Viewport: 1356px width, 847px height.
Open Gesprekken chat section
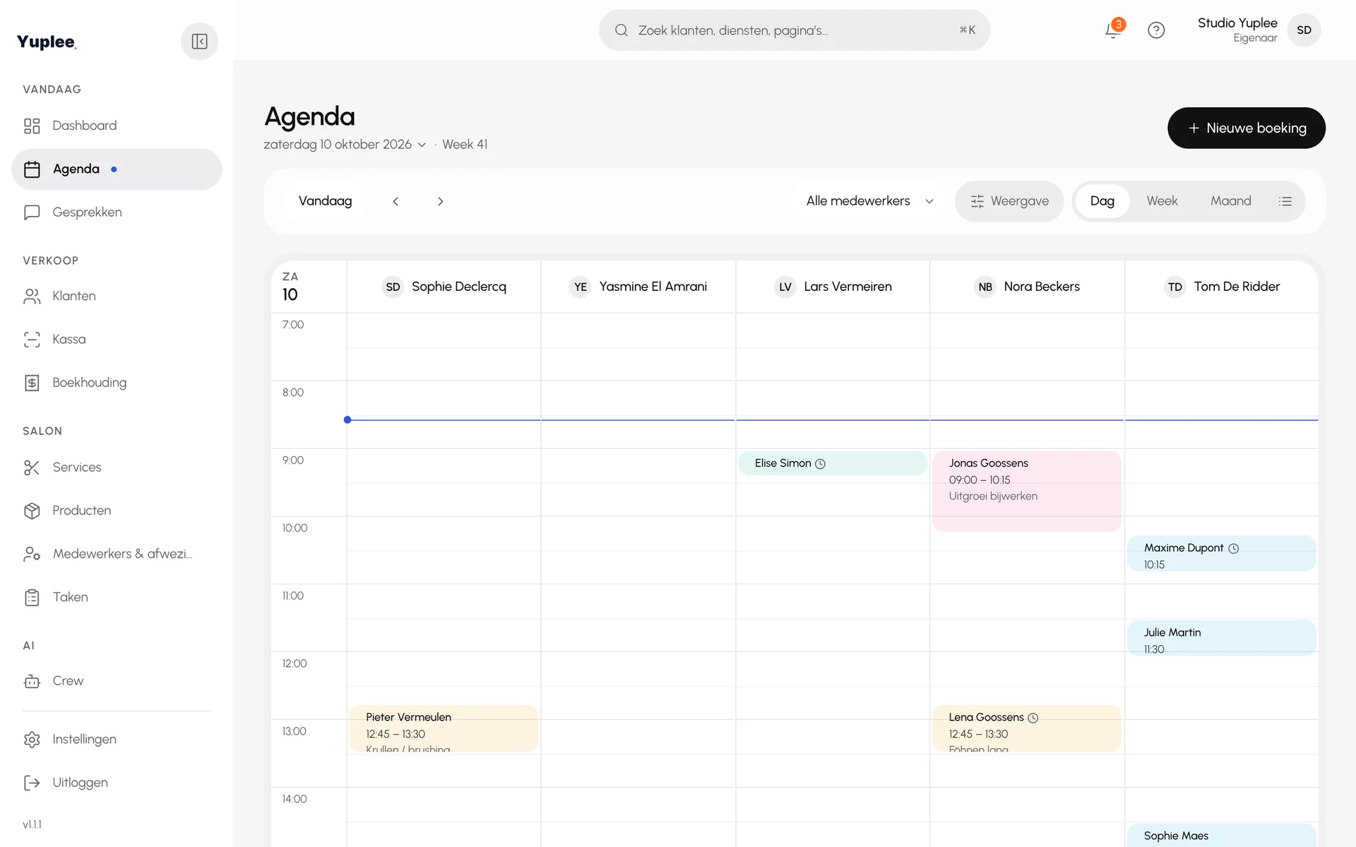pyautogui.click(x=117, y=212)
